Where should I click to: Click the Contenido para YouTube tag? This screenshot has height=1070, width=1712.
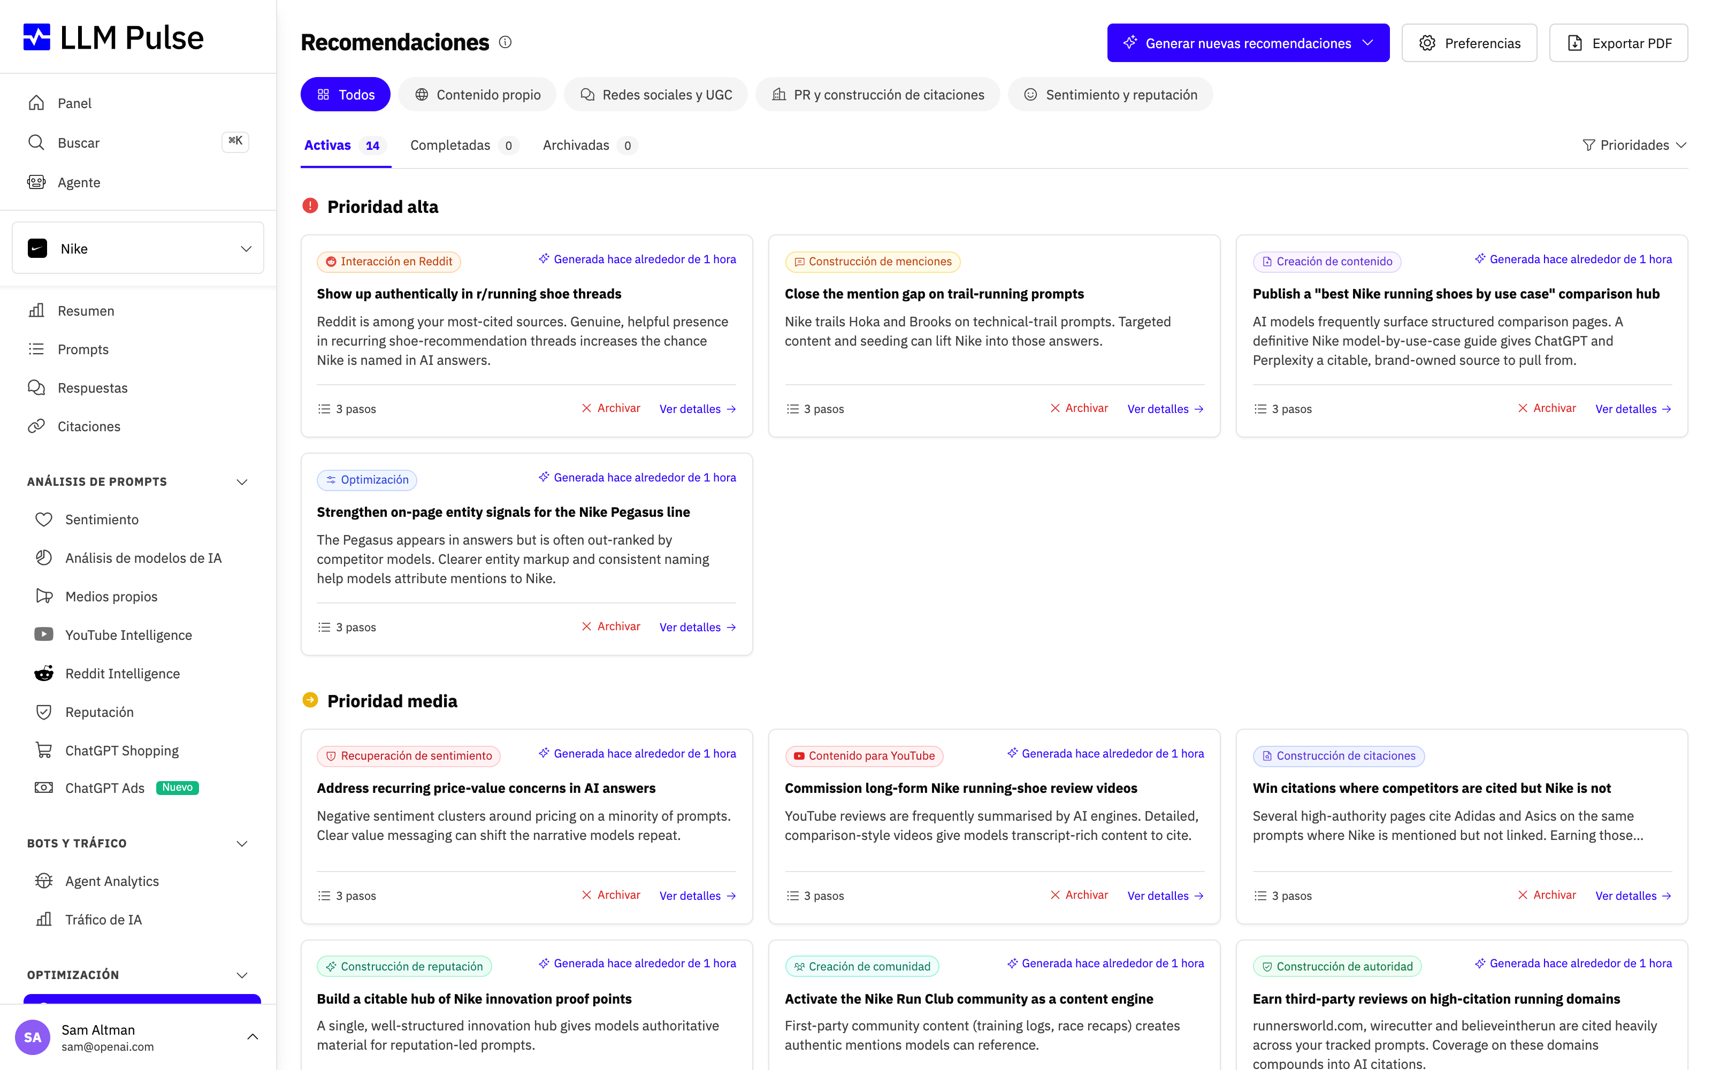(x=864, y=756)
